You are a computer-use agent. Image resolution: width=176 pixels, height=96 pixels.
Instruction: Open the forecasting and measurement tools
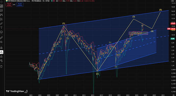[2, 19]
